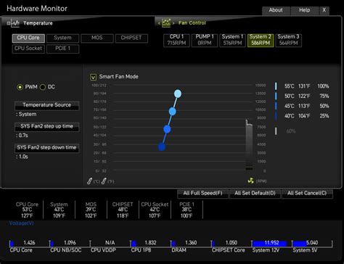Click the Fan Control chart icon
This screenshot has height=264, width=344.
point(166,23)
